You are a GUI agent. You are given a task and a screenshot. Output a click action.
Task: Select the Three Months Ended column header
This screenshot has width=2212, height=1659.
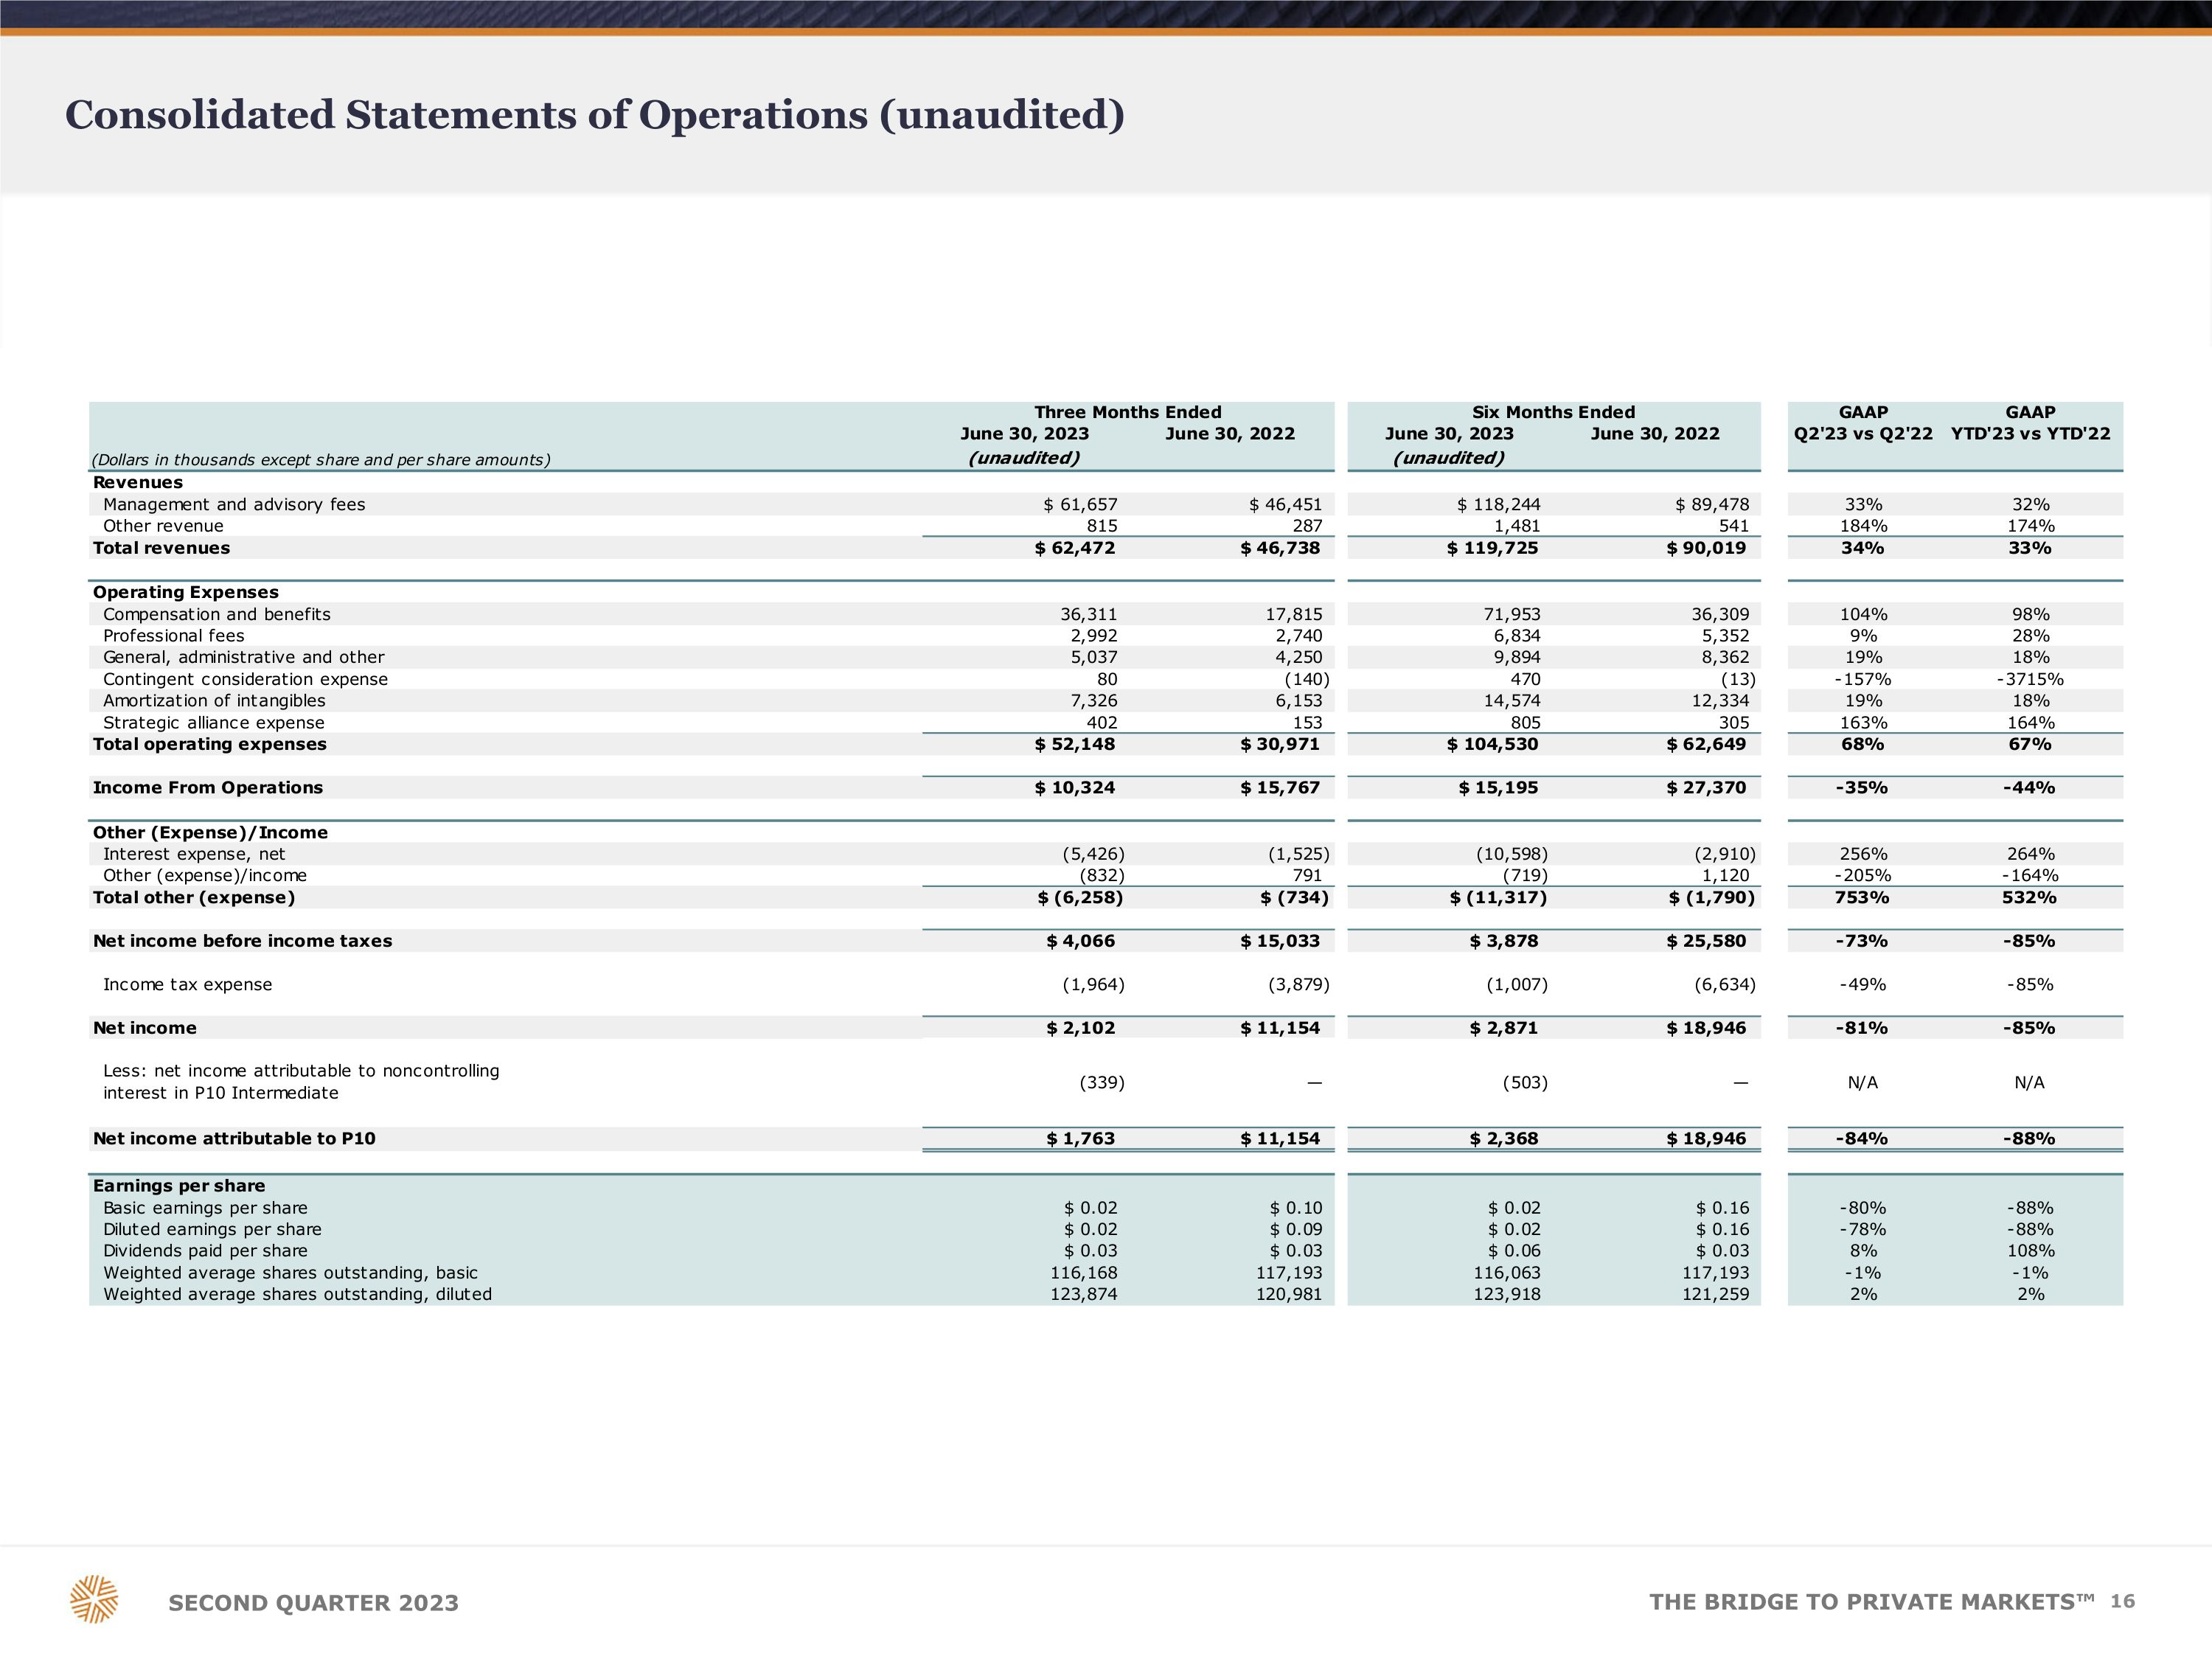[x=1127, y=412]
